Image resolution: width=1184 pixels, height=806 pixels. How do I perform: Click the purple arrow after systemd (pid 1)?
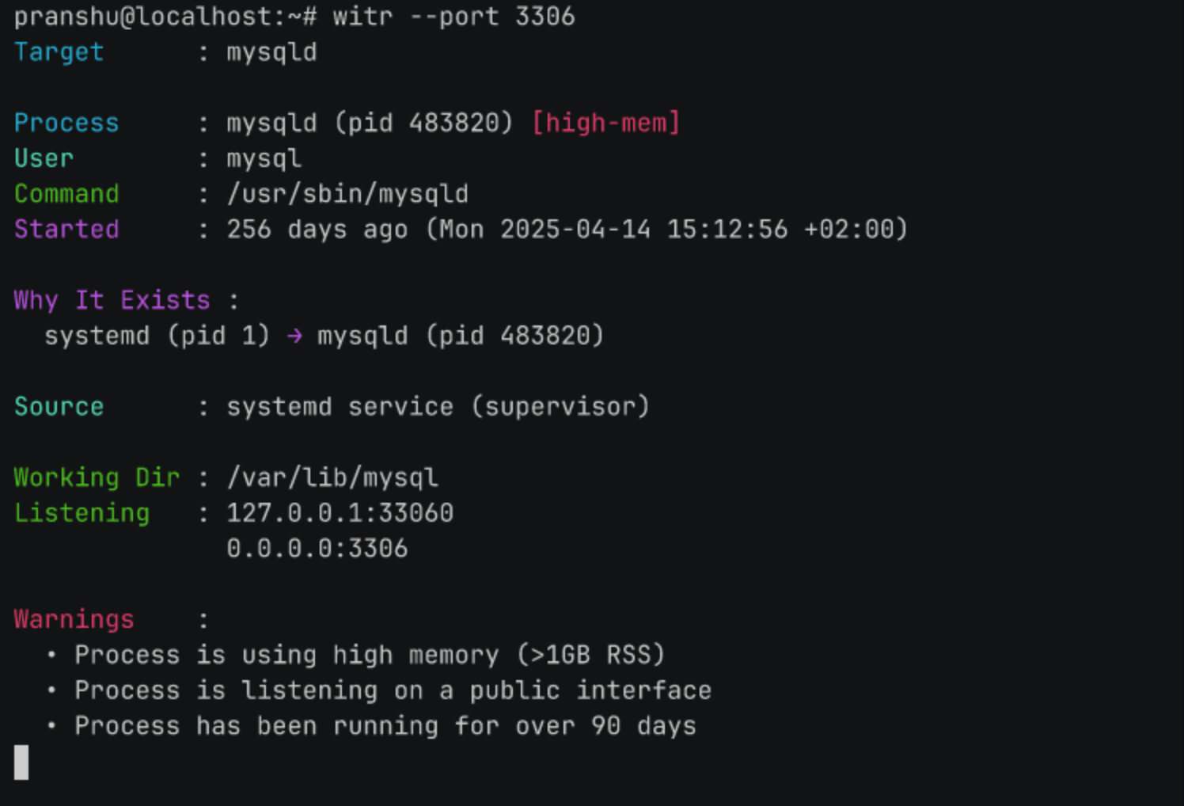pyautogui.click(x=294, y=336)
